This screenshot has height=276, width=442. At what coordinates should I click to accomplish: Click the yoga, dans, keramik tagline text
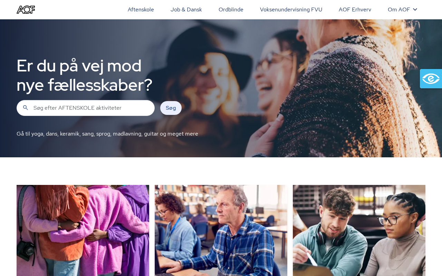(107, 134)
